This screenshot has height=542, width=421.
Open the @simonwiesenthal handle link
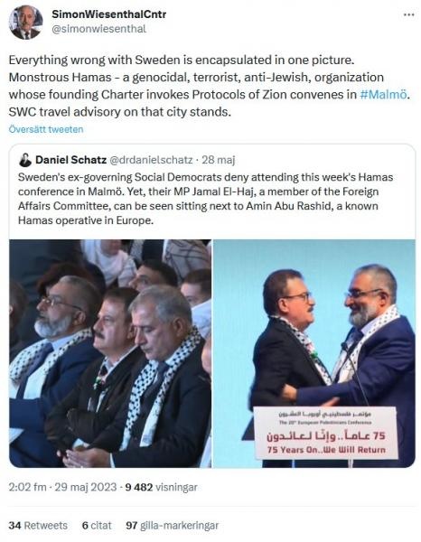pos(98,29)
